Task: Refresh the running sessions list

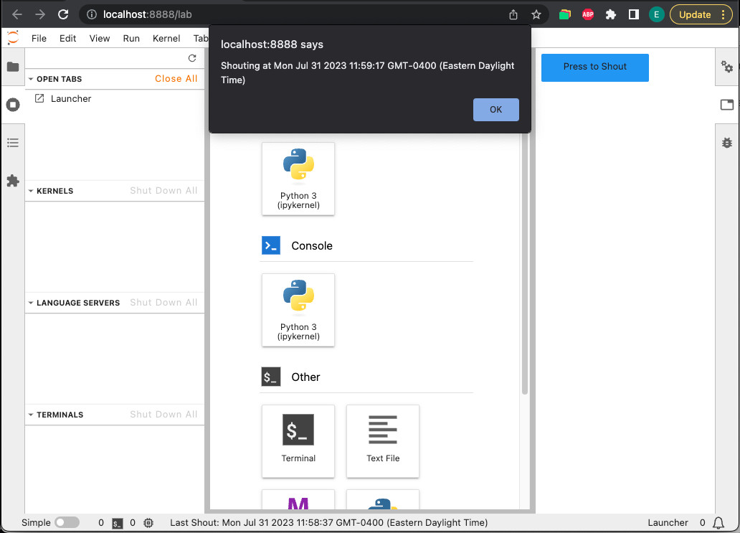Action: (192, 58)
